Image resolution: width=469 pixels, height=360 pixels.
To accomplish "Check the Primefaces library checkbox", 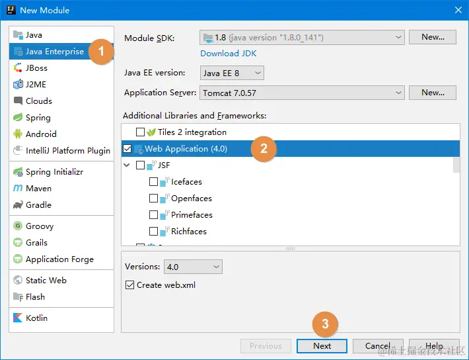I will coord(153,214).
